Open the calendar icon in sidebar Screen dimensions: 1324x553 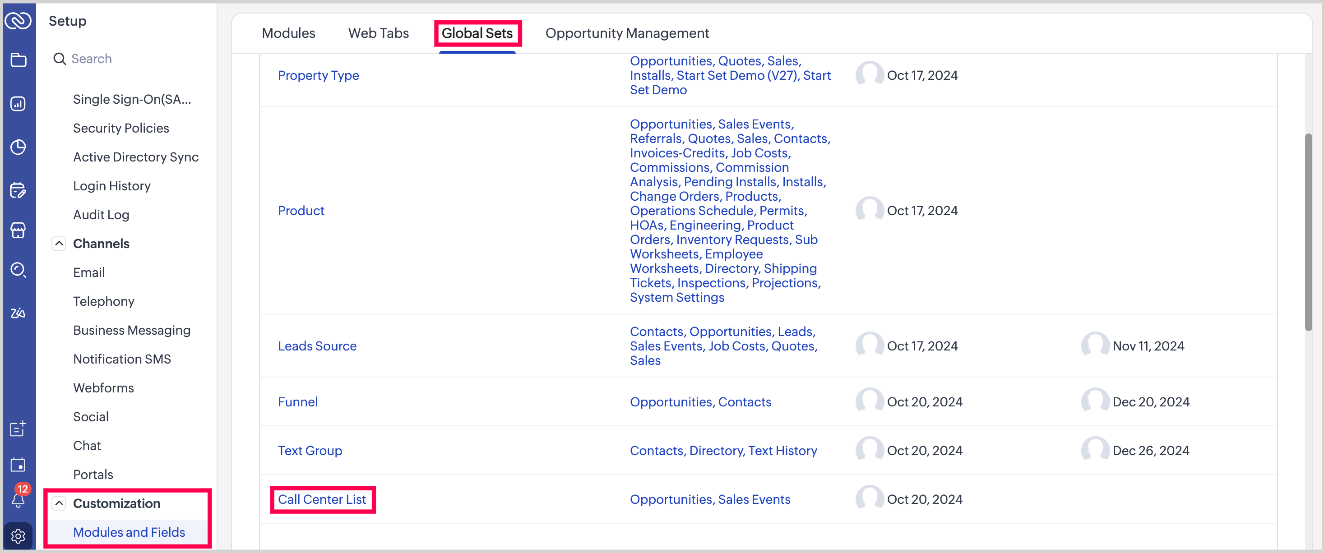coord(19,465)
